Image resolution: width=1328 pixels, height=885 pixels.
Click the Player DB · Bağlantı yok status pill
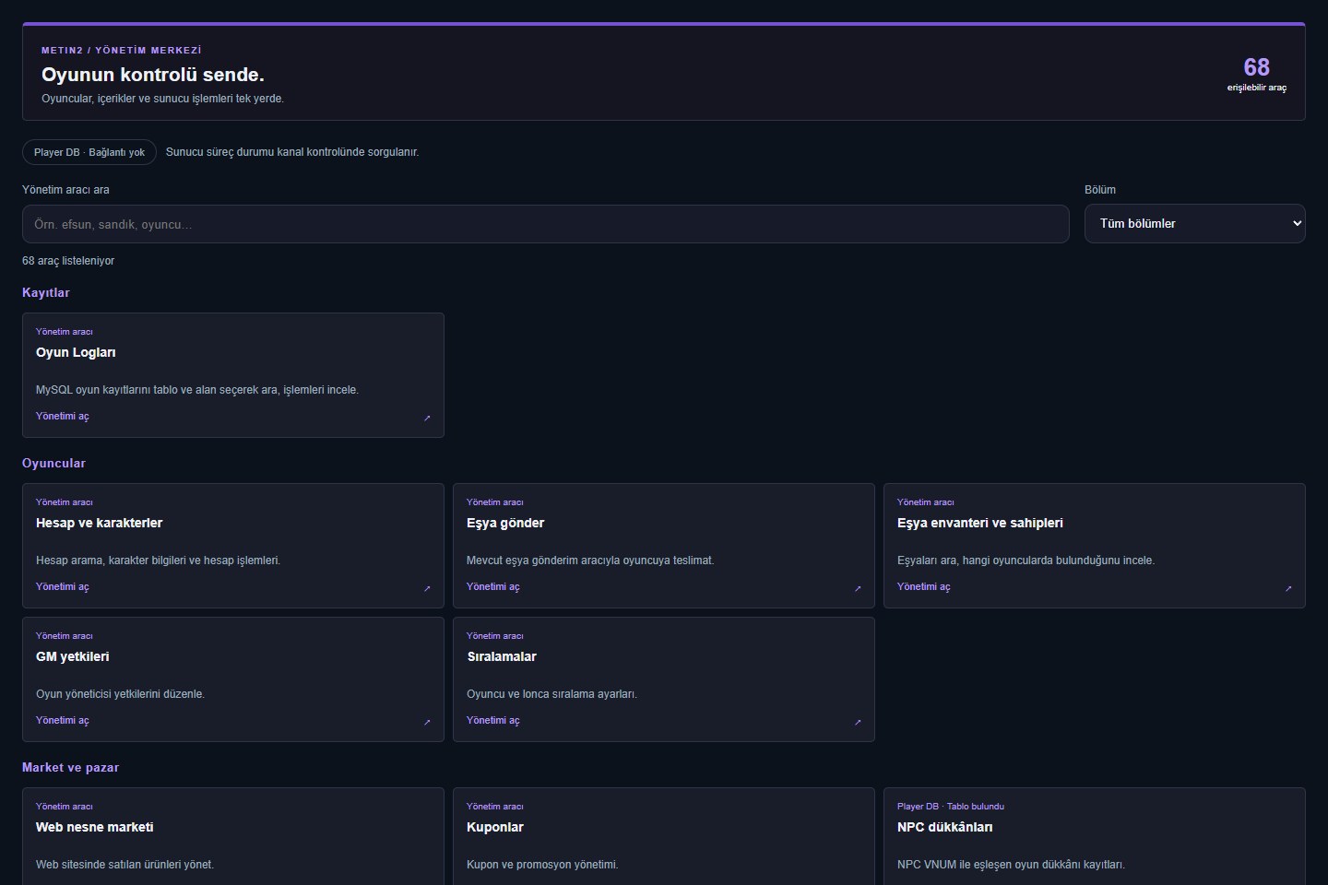click(89, 152)
